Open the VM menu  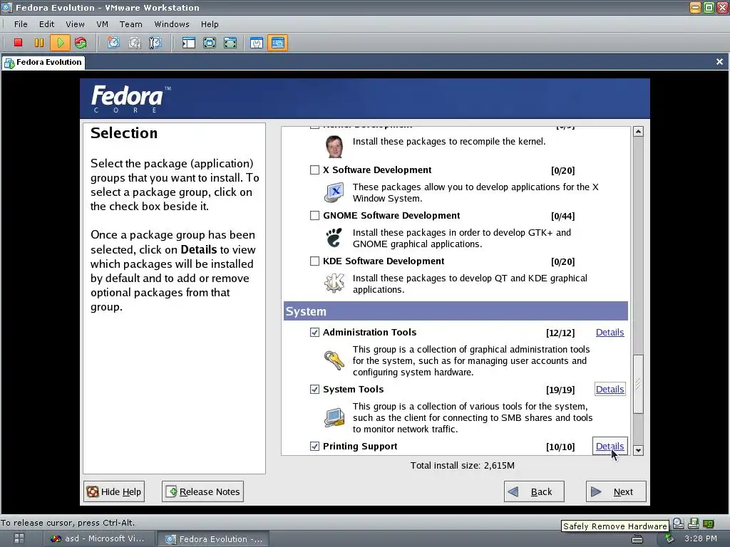coord(102,24)
